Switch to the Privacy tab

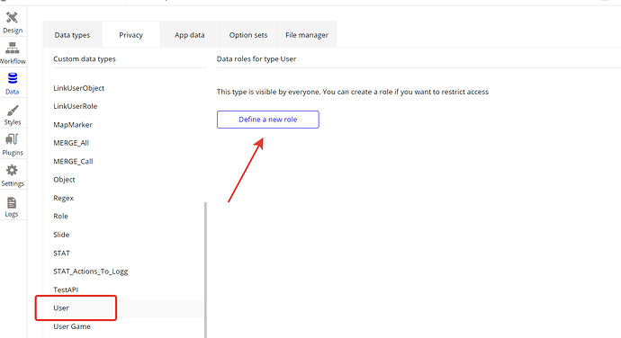coord(131,35)
